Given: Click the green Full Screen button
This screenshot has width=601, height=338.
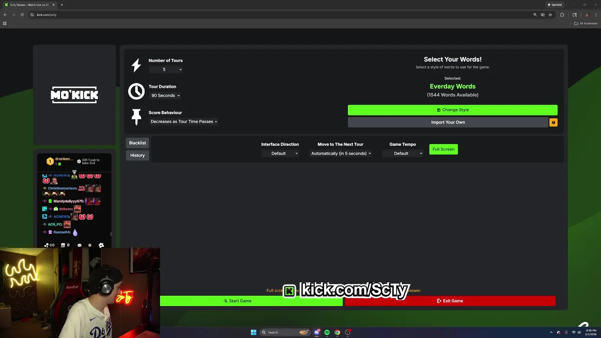Looking at the screenshot, I should pyautogui.click(x=443, y=149).
